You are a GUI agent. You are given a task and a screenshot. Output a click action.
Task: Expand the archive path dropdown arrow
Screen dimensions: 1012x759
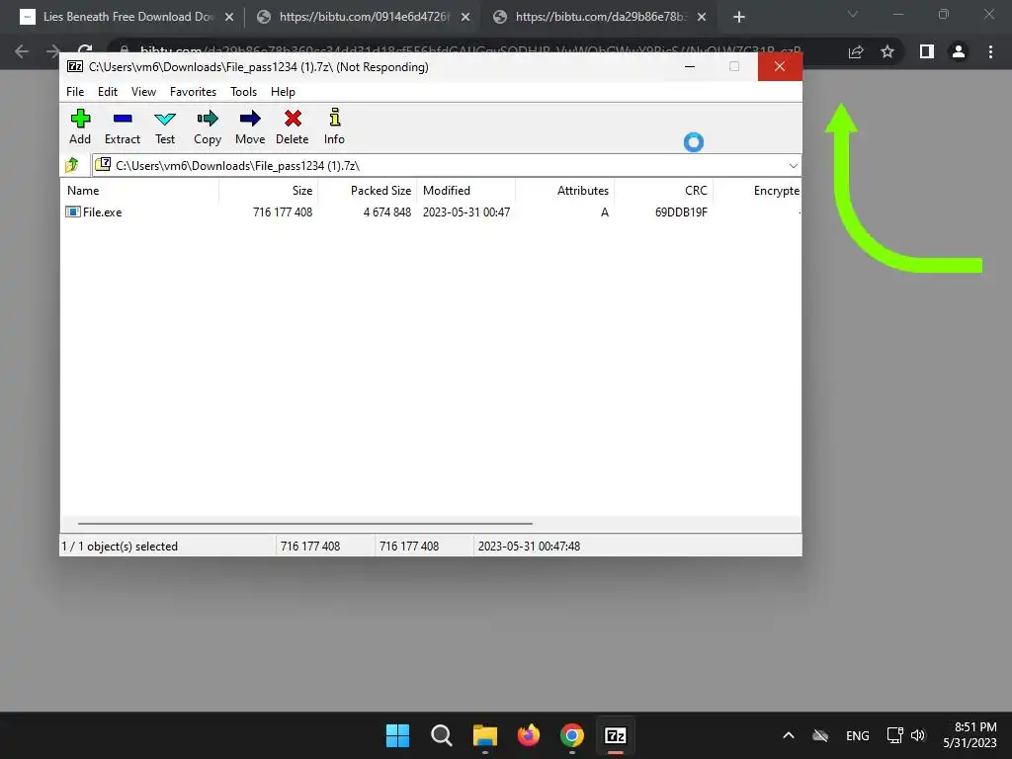(793, 166)
